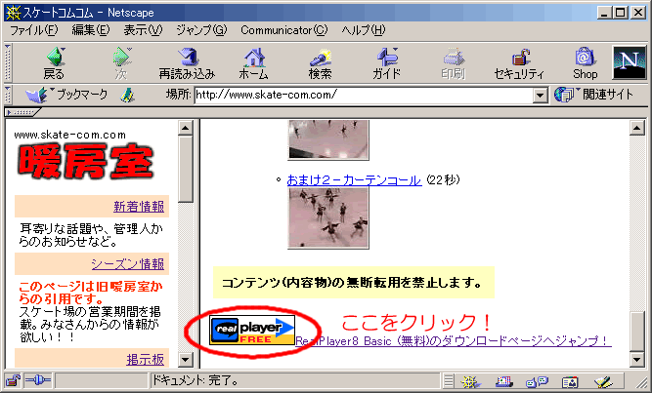Open the Communicator(C) menu
Image resolution: width=652 pixels, height=393 pixels.
[x=284, y=30]
